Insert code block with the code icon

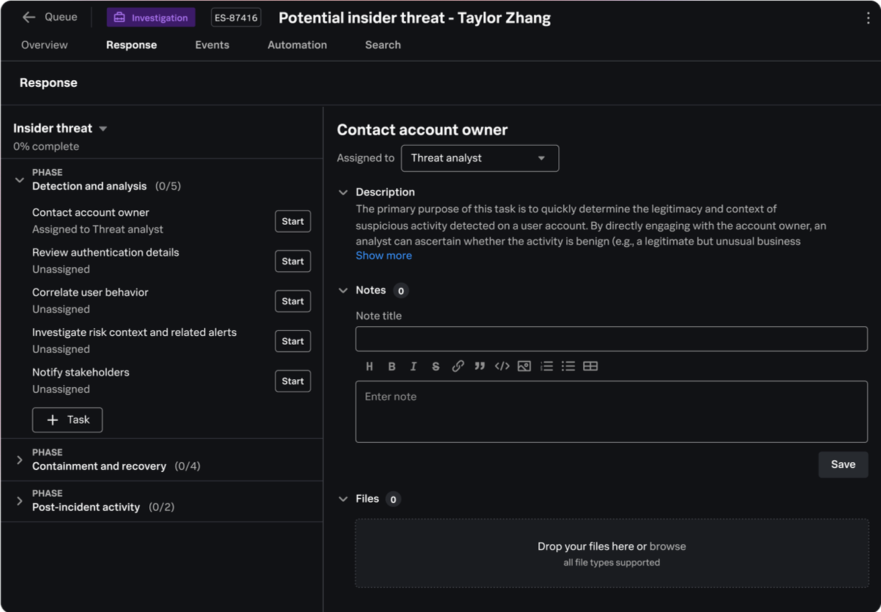click(x=502, y=366)
